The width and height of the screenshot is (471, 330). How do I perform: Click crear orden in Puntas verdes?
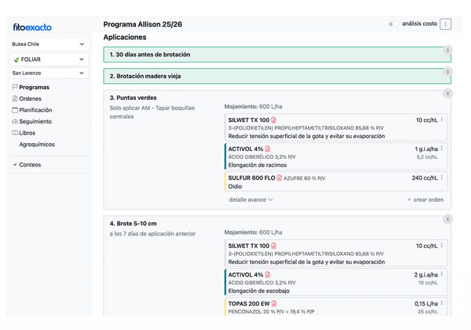click(425, 200)
